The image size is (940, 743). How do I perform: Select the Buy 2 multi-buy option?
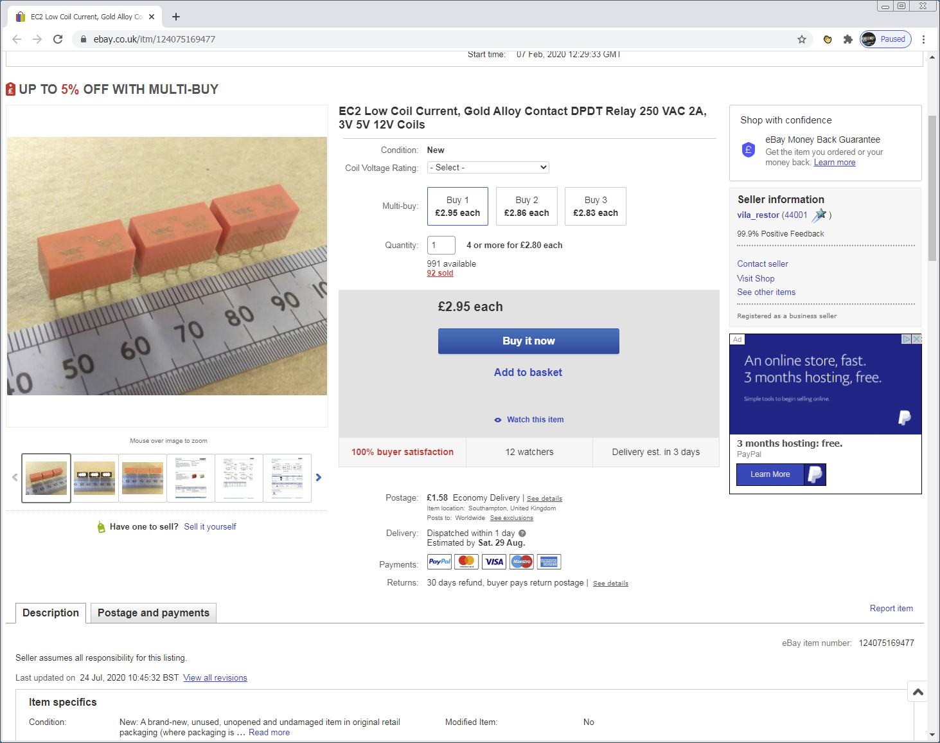[x=526, y=206]
